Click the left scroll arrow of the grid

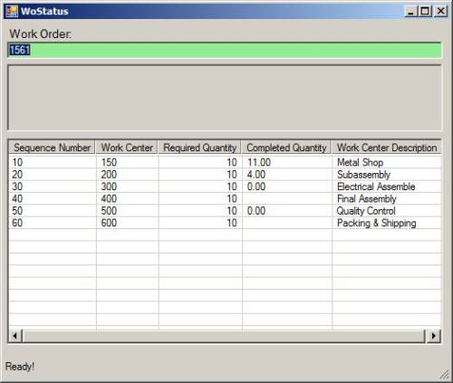pyautogui.click(x=15, y=336)
